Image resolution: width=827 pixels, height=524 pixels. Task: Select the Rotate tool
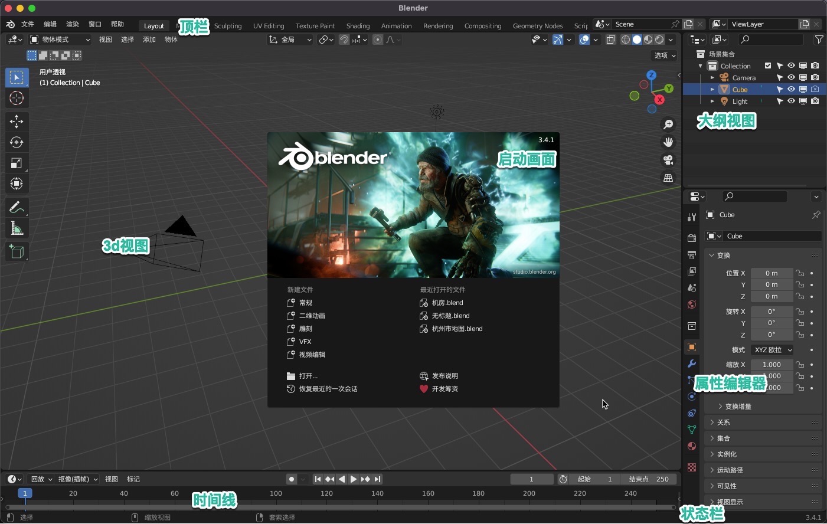coord(17,142)
